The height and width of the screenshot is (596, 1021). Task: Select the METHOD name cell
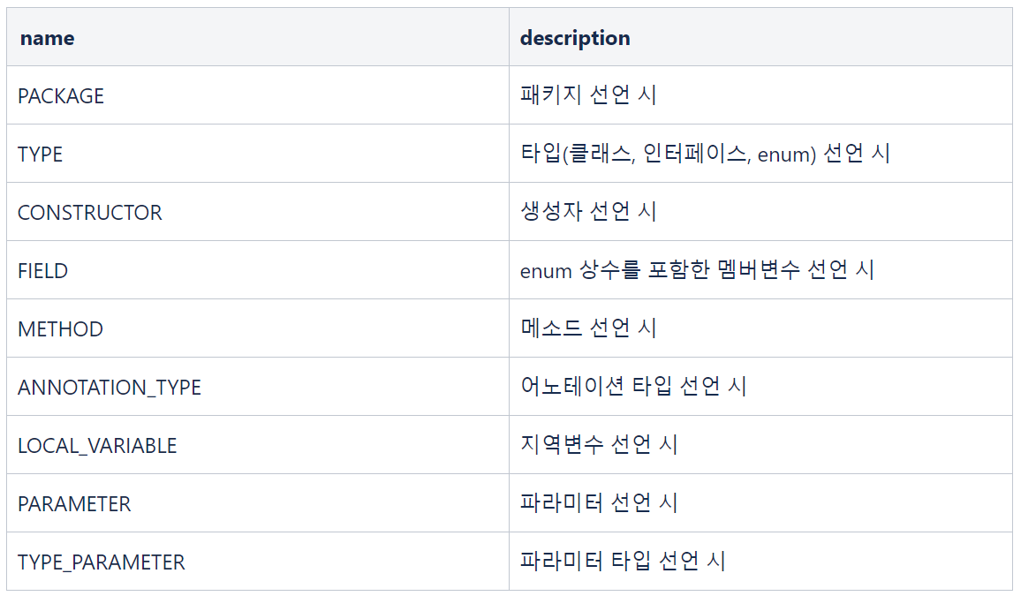258,328
